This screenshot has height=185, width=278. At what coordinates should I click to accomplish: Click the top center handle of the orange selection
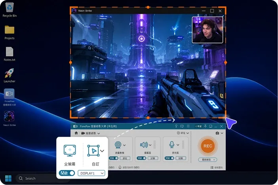(148, 7)
